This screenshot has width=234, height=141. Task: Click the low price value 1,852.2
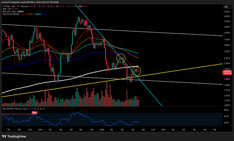tap(52, 7)
